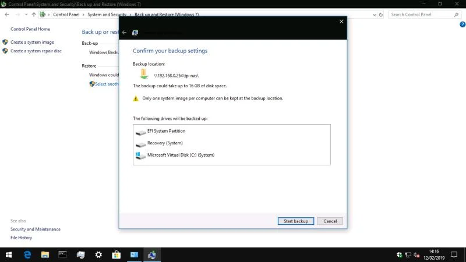Open Control Panel Home link
The width and height of the screenshot is (466, 262).
(x=30, y=29)
